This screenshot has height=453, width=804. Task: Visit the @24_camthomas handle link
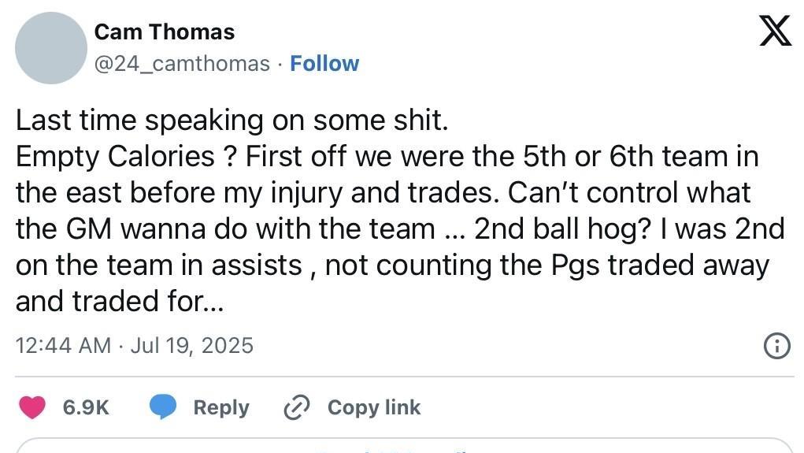tap(182, 64)
